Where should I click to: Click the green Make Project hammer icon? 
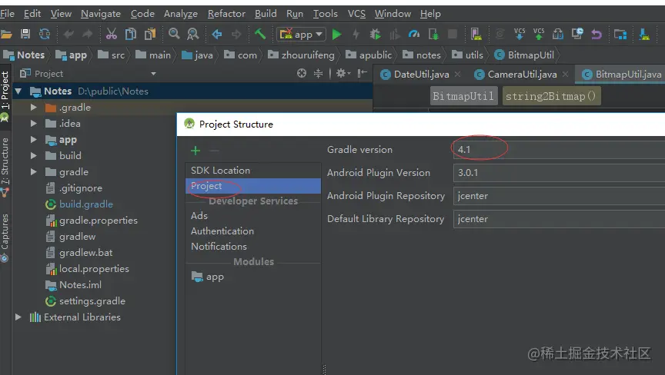point(260,34)
